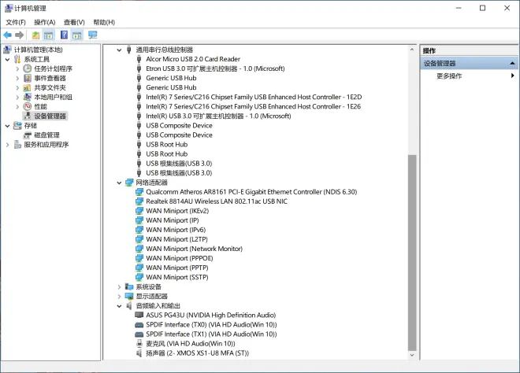Click the Forward arrow toolbar icon
The width and height of the screenshot is (520, 373).
[x=19, y=35]
